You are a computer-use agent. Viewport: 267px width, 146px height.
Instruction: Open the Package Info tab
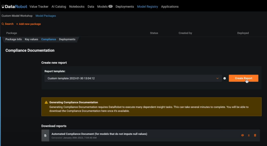coord(14,39)
